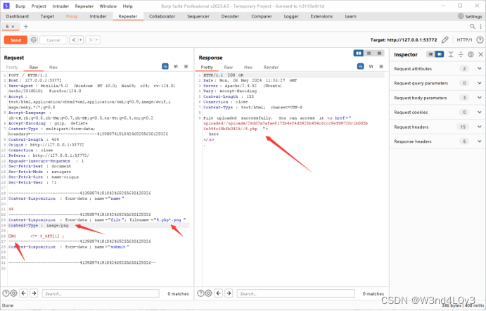Open the forward history dropdown arrow
486x311 pixels.
97,40
